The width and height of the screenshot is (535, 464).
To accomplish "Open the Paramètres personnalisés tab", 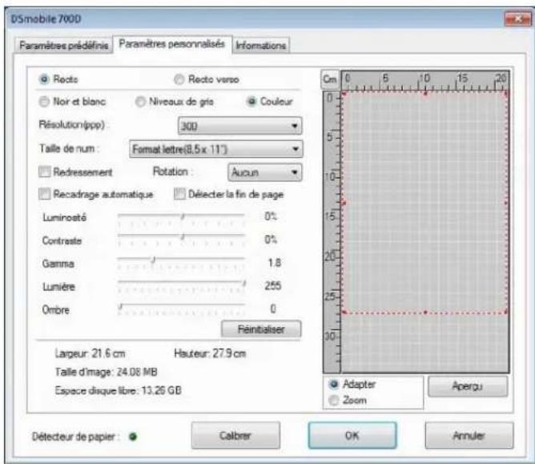I will (x=172, y=44).
